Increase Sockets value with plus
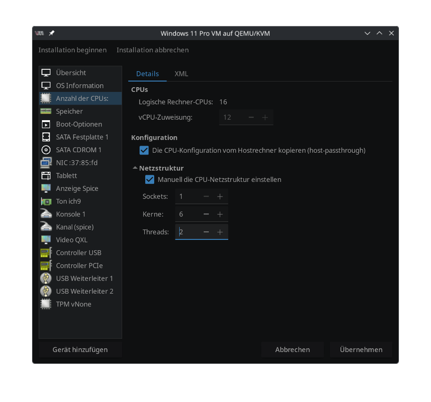This screenshot has width=431, height=402. point(220,197)
